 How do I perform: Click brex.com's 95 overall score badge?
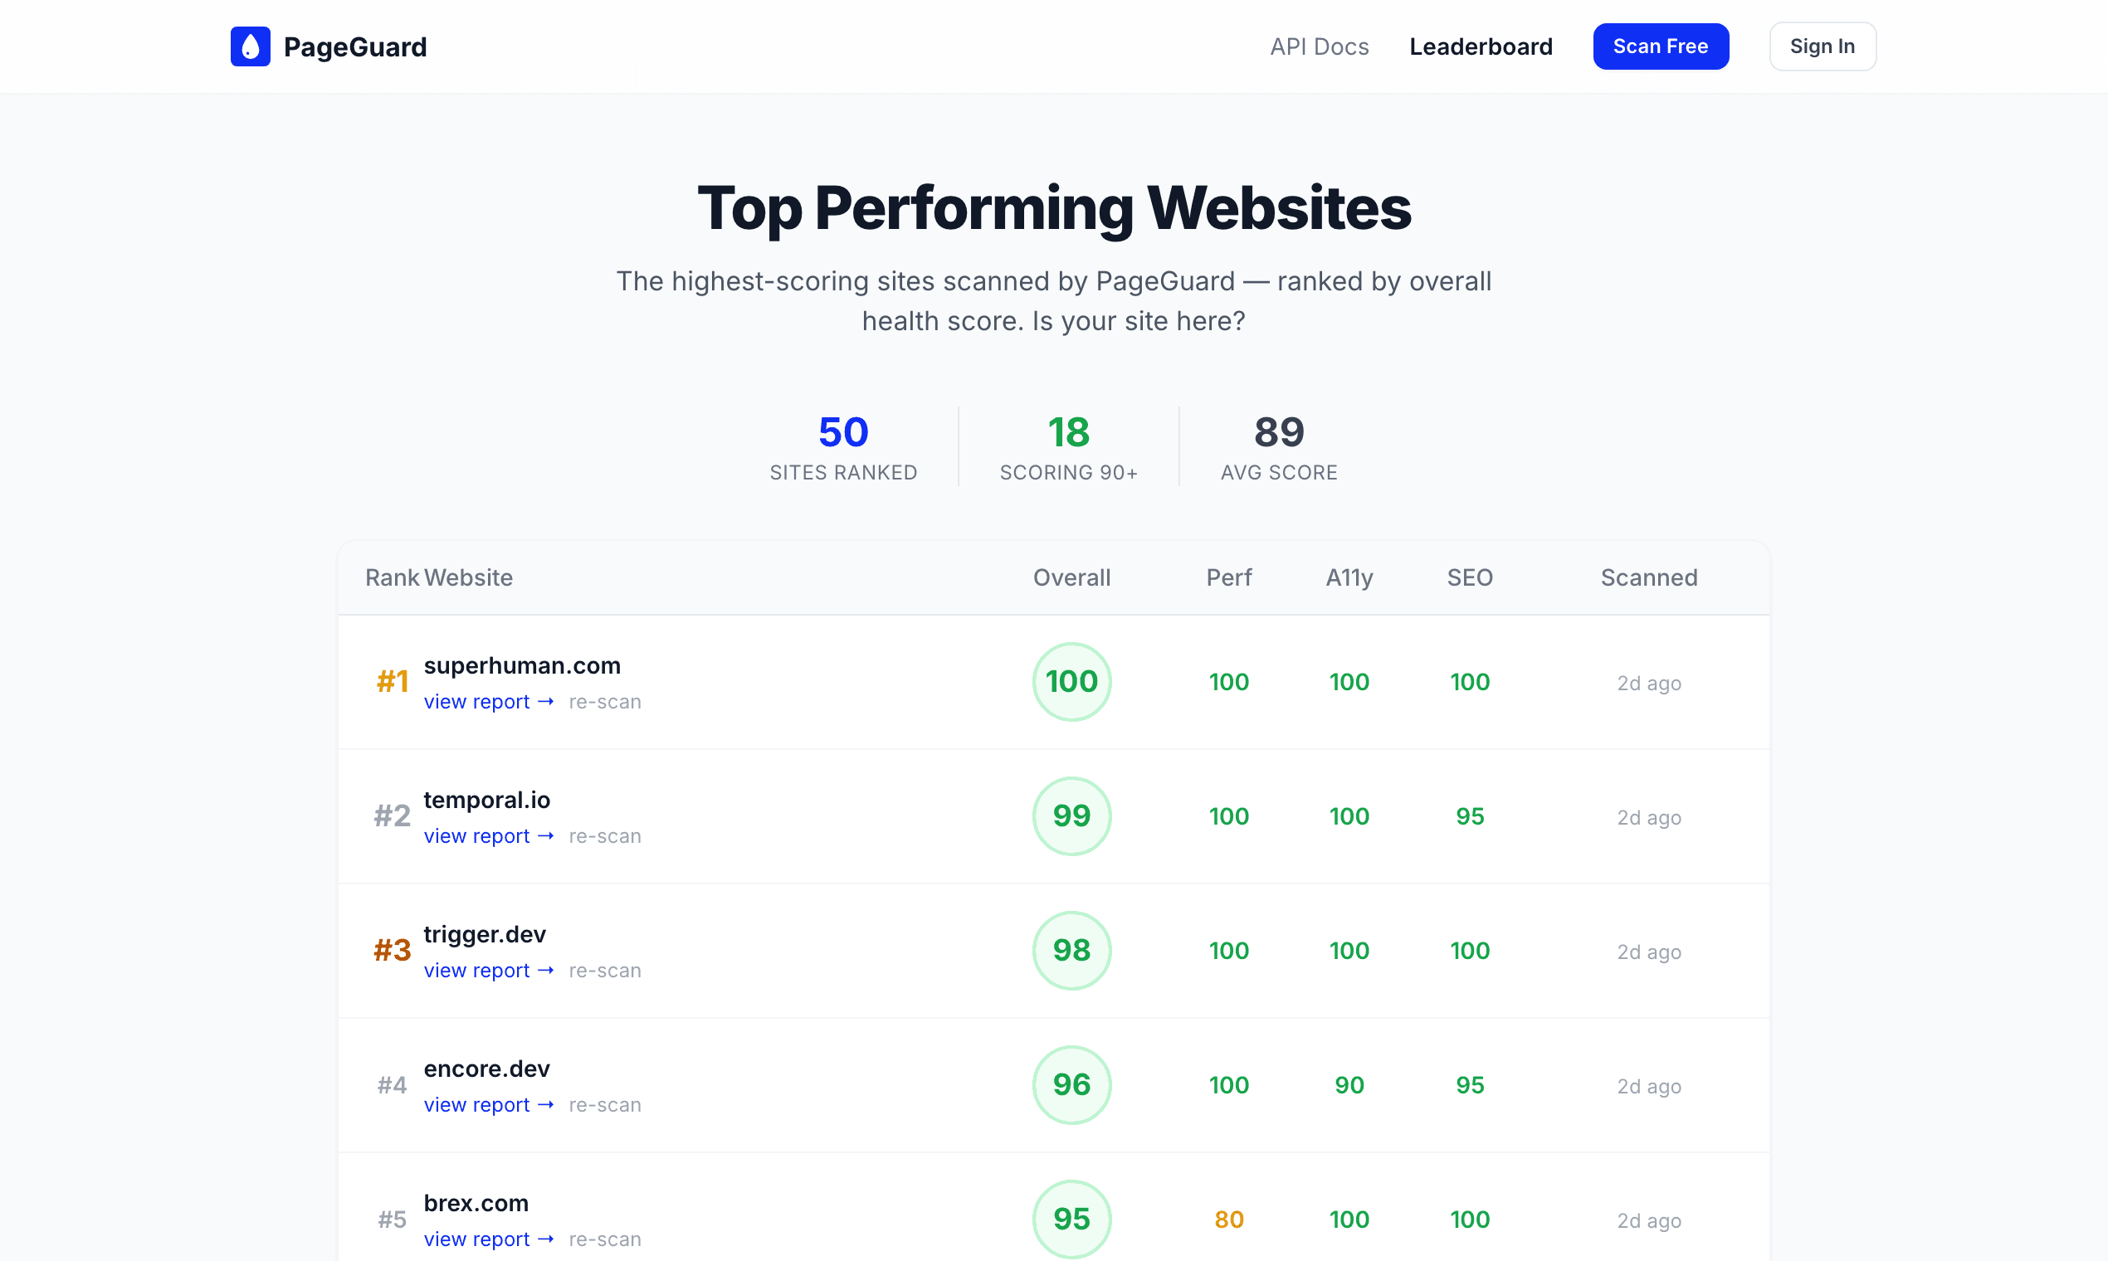[1072, 1219]
